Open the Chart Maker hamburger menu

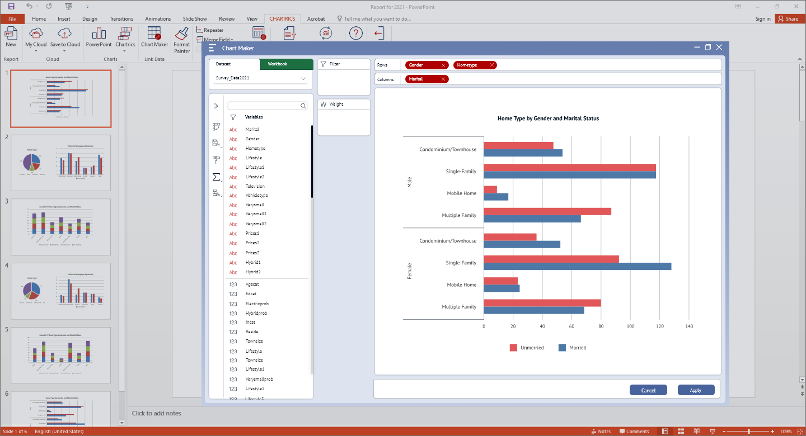(x=212, y=48)
